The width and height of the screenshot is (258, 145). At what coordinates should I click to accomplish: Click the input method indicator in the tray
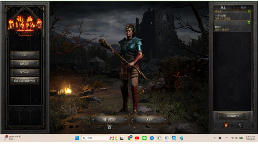click(x=226, y=138)
